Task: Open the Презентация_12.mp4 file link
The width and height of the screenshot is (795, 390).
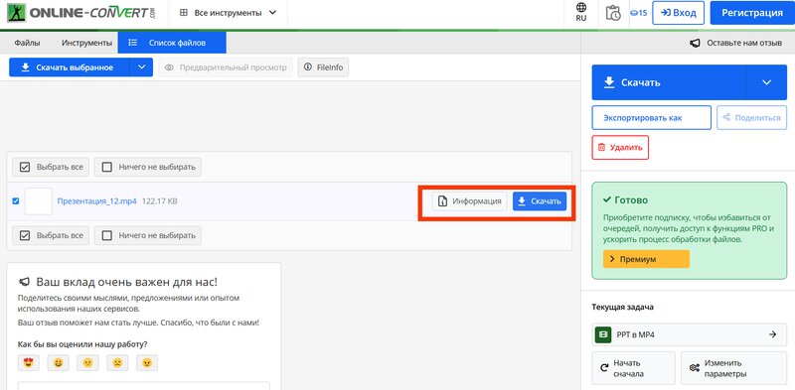Action: point(96,201)
